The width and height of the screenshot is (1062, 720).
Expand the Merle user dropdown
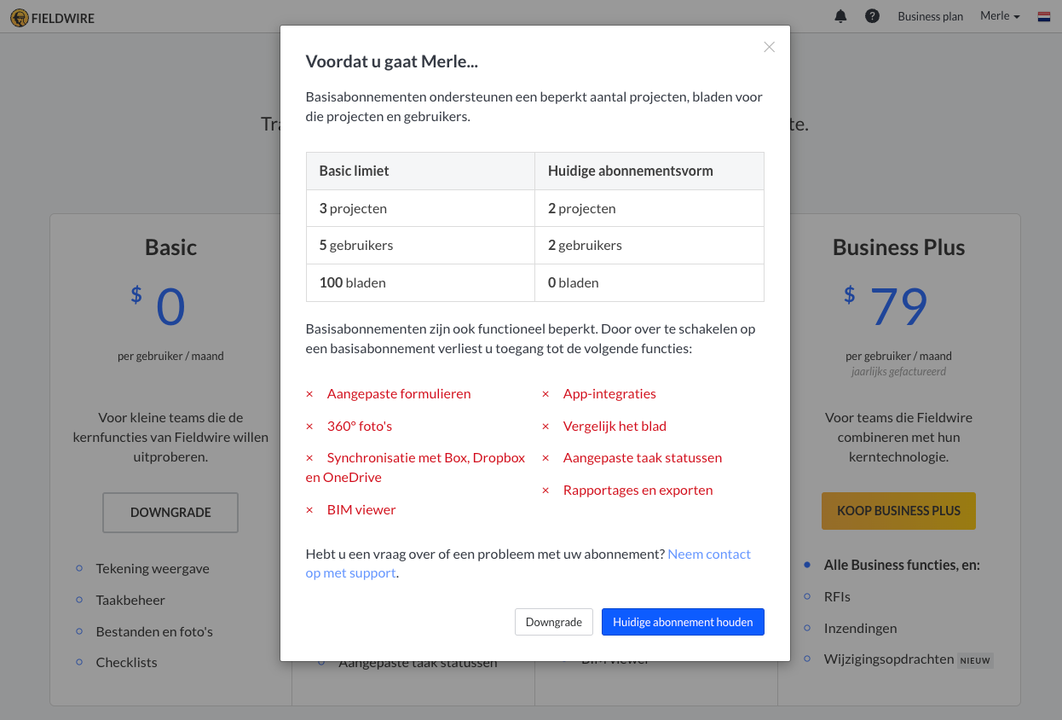tap(1000, 16)
